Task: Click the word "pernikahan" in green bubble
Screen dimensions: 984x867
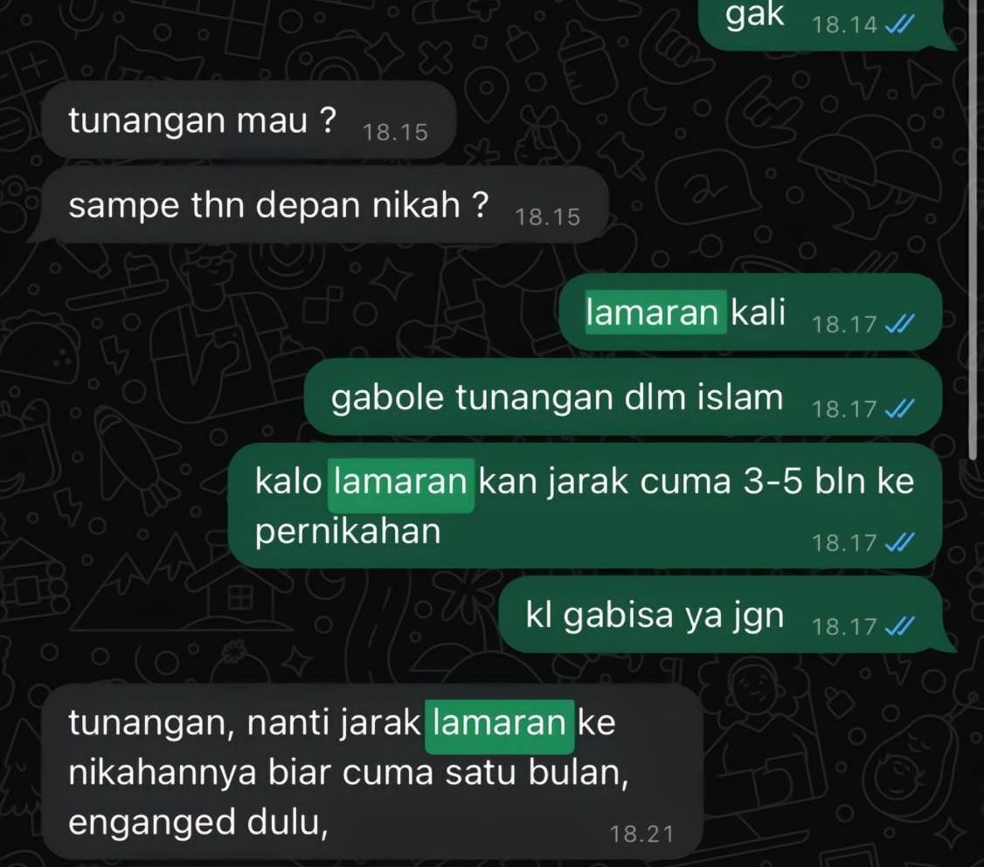Action: tap(349, 532)
